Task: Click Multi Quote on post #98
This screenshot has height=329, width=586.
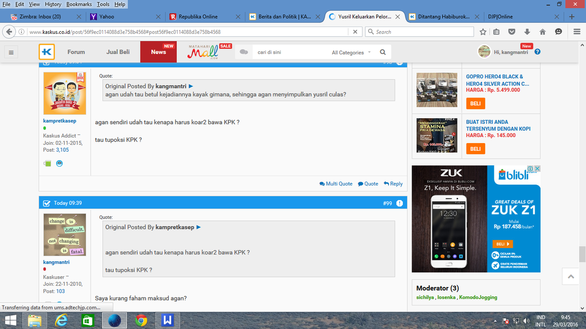Action: tap(336, 184)
